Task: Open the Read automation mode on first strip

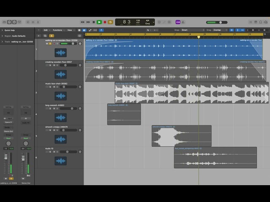Action: click(8, 138)
